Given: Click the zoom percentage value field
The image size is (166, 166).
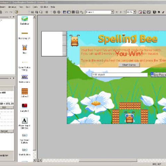Looking at the screenshot, I should pyautogui.click(x=129, y=12).
